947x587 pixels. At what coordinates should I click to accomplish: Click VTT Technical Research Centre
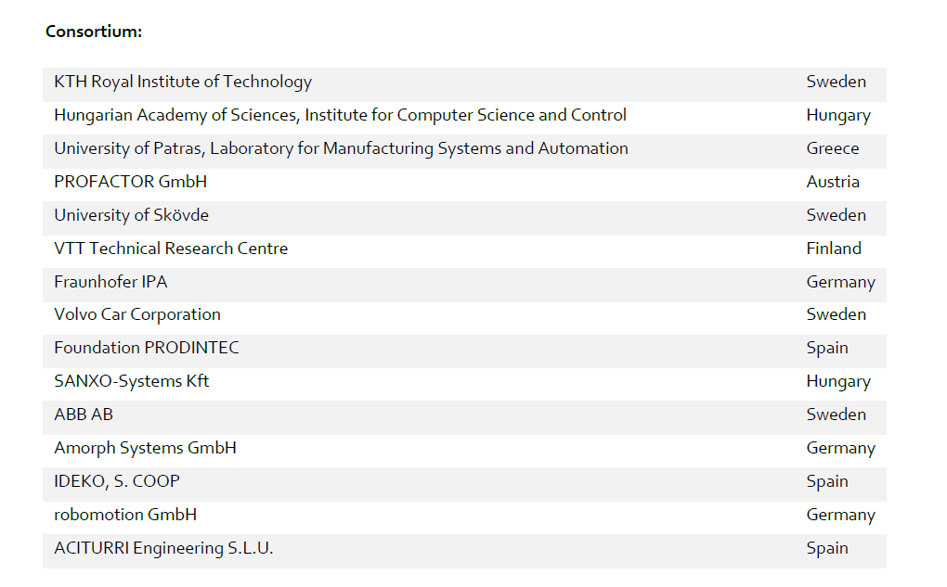click(171, 249)
